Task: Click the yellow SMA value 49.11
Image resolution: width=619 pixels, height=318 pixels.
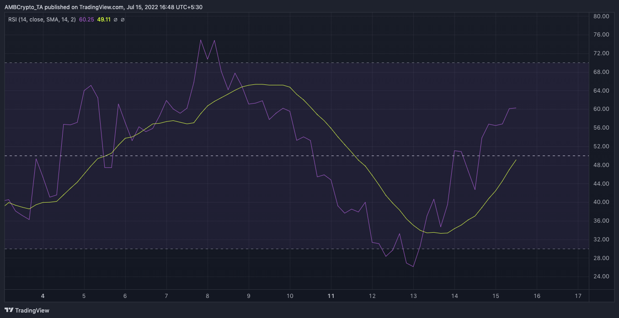Action: click(x=104, y=20)
